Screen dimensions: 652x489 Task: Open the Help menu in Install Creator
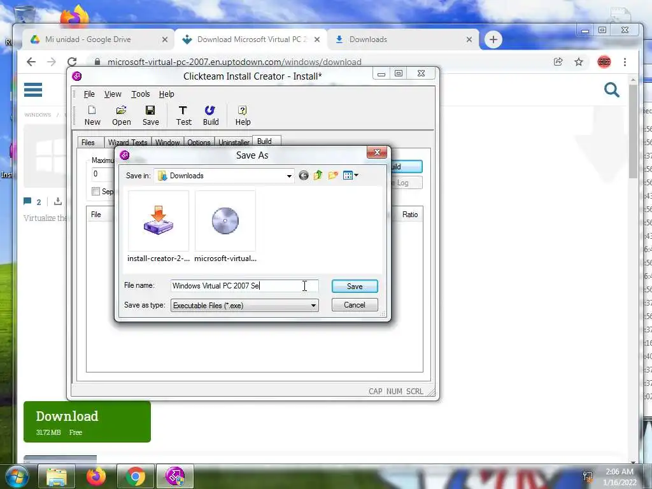[x=166, y=94]
